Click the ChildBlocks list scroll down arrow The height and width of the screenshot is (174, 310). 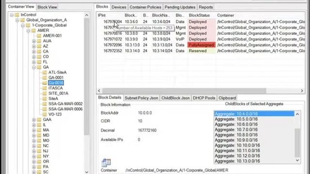click(297, 160)
